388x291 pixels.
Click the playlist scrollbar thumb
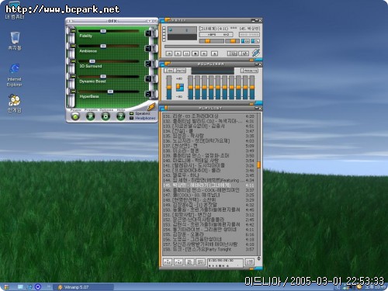click(258, 165)
